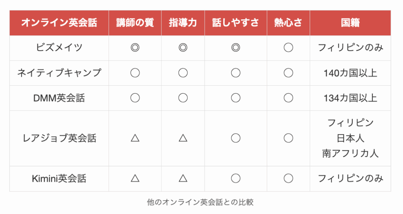The width and height of the screenshot is (403, 214).
Task: Click the オンライン英会話 column header
Action: click(x=59, y=23)
